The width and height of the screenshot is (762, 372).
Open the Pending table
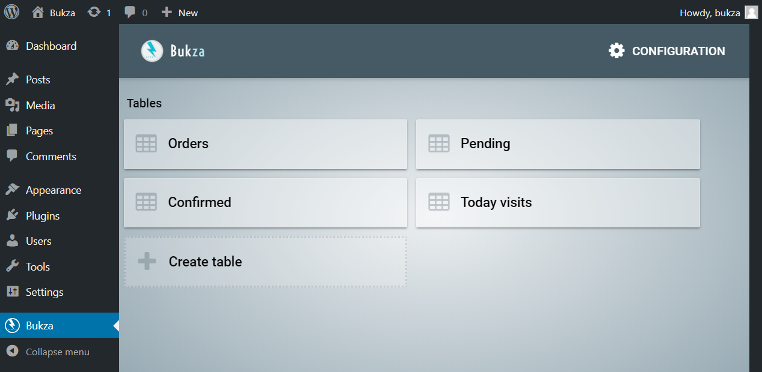click(x=558, y=144)
